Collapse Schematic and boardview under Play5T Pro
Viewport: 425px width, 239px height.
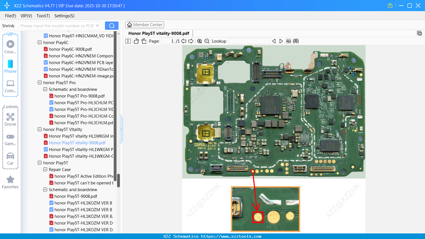[x=45, y=89]
